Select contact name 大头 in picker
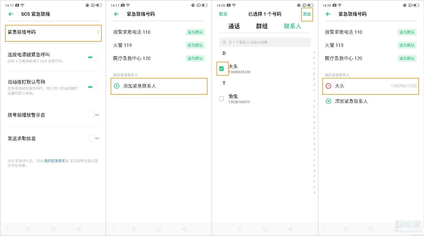424x236 pixels. point(233,66)
